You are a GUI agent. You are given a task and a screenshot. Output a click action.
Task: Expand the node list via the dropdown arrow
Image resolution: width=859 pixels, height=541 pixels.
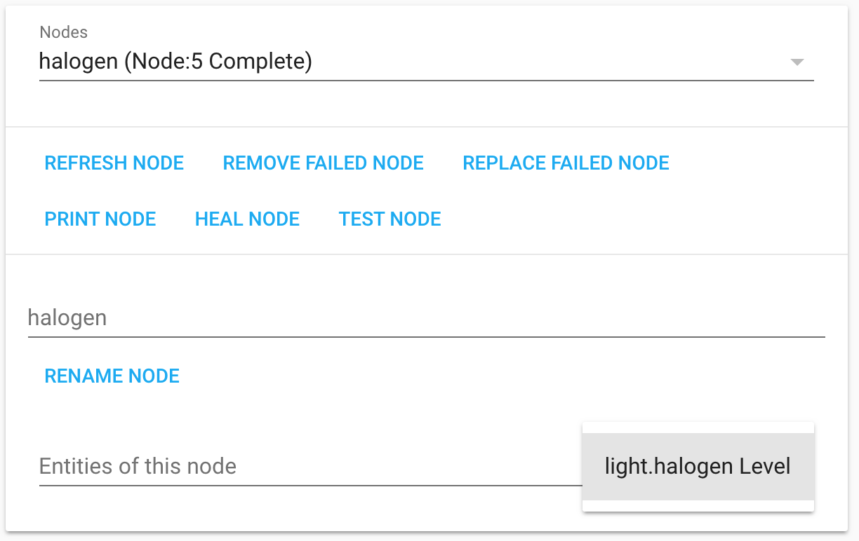[x=797, y=62]
